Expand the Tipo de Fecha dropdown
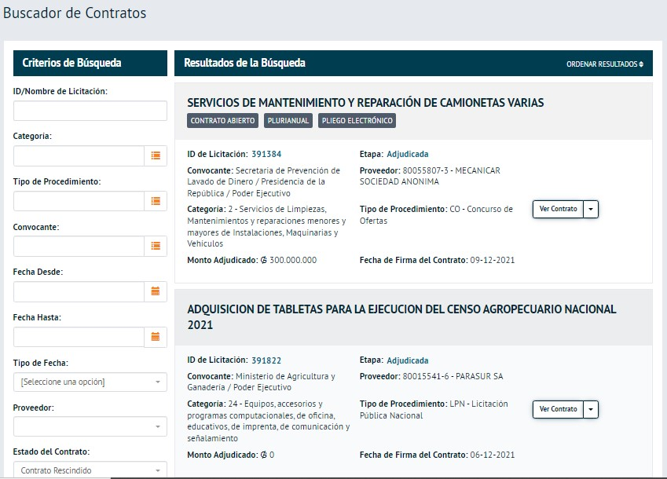 (90, 382)
